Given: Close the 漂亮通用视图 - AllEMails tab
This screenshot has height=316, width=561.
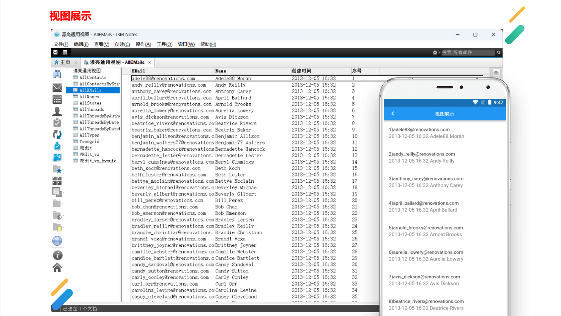Looking at the screenshot, I should [x=150, y=62].
